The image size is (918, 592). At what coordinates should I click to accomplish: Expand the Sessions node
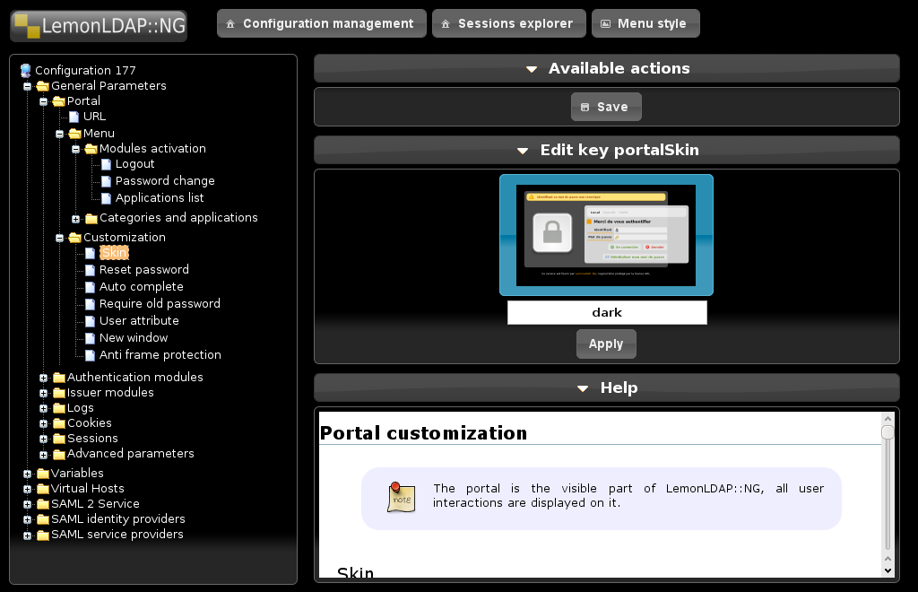coord(43,440)
